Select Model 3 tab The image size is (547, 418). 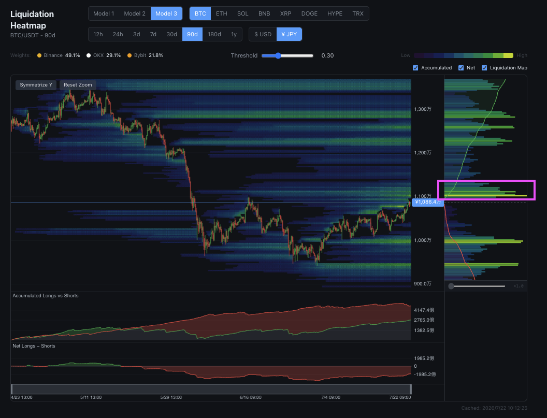tap(166, 13)
